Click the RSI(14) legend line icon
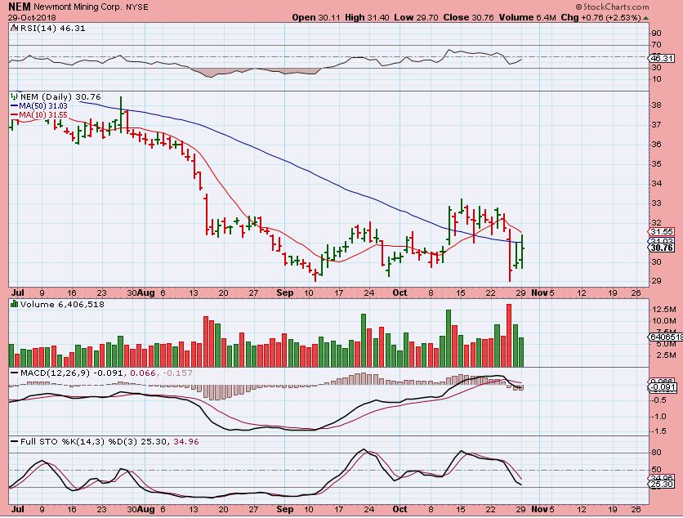Screen dimensions: 683x518 [x=14, y=28]
